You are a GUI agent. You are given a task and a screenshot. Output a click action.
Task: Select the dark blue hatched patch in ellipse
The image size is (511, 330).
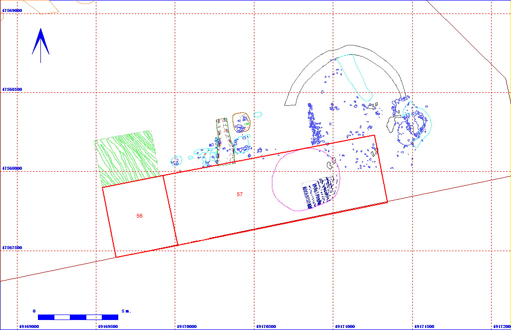click(319, 192)
